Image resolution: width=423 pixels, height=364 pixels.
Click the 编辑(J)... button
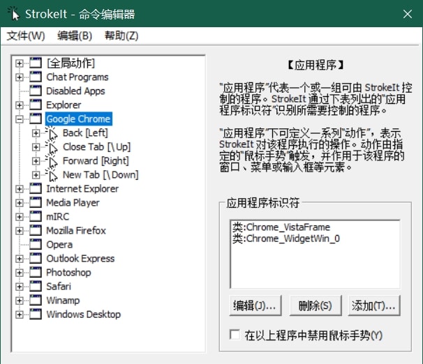(255, 305)
